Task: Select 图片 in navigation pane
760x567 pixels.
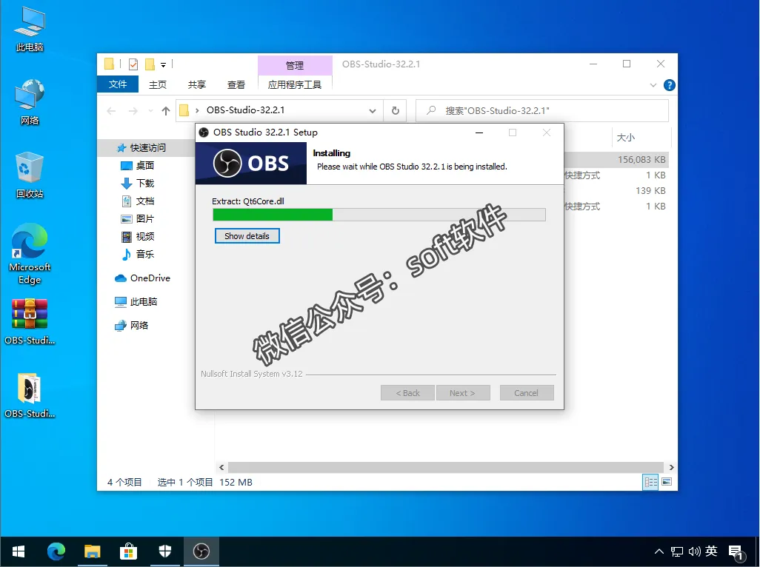Action: 144,219
